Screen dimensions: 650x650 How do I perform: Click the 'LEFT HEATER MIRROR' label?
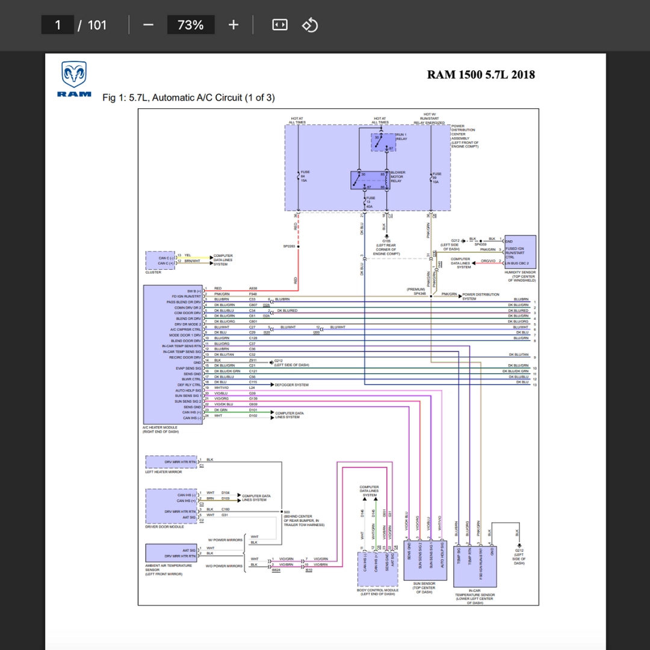pyautogui.click(x=163, y=472)
